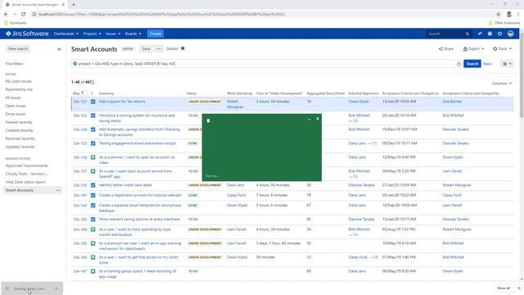Click task type icon for SIA-138

(93, 185)
